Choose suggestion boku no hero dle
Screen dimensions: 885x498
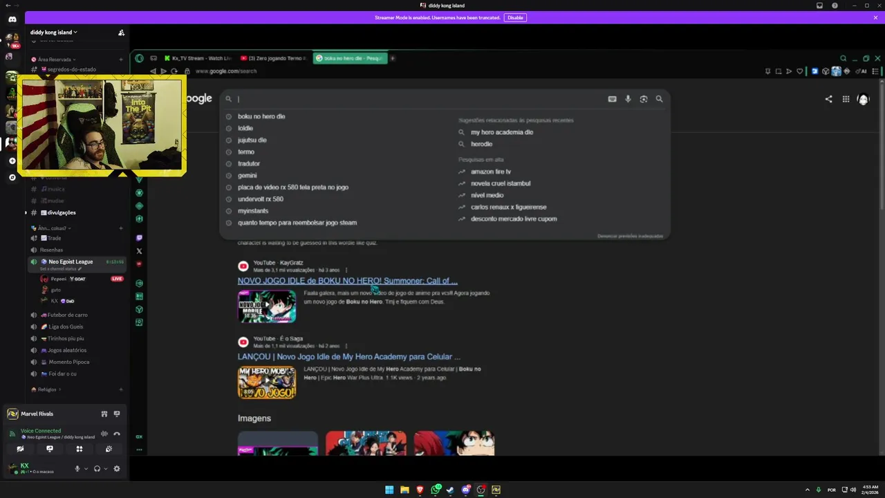click(x=261, y=116)
